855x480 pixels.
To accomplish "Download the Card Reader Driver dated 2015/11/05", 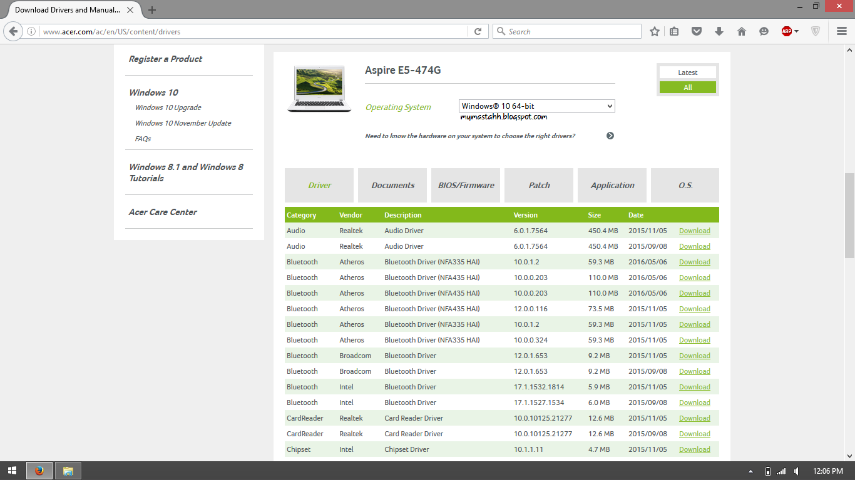I will (695, 418).
